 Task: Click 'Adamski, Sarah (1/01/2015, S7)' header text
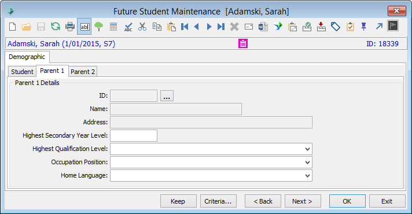coord(61,43)
